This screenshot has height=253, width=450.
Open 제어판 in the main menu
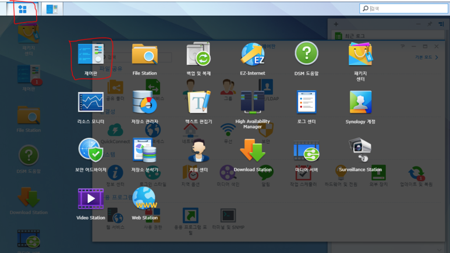coord(91,59)
